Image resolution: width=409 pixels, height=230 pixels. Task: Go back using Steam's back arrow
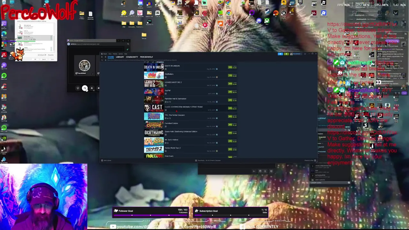(x=102, y=57)
